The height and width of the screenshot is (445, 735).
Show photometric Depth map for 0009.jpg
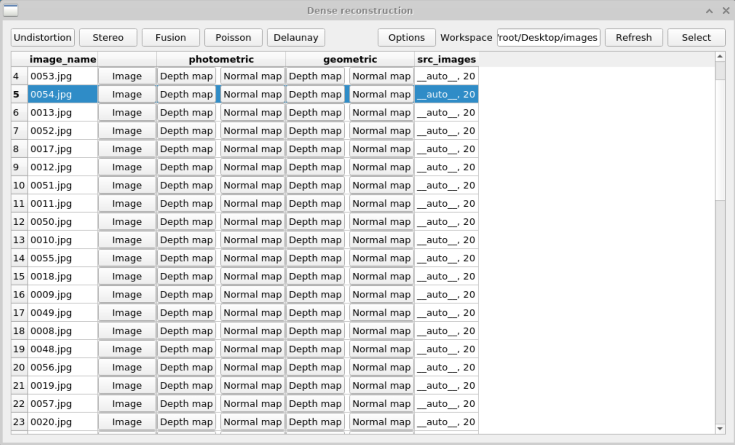tap(186, 295)
